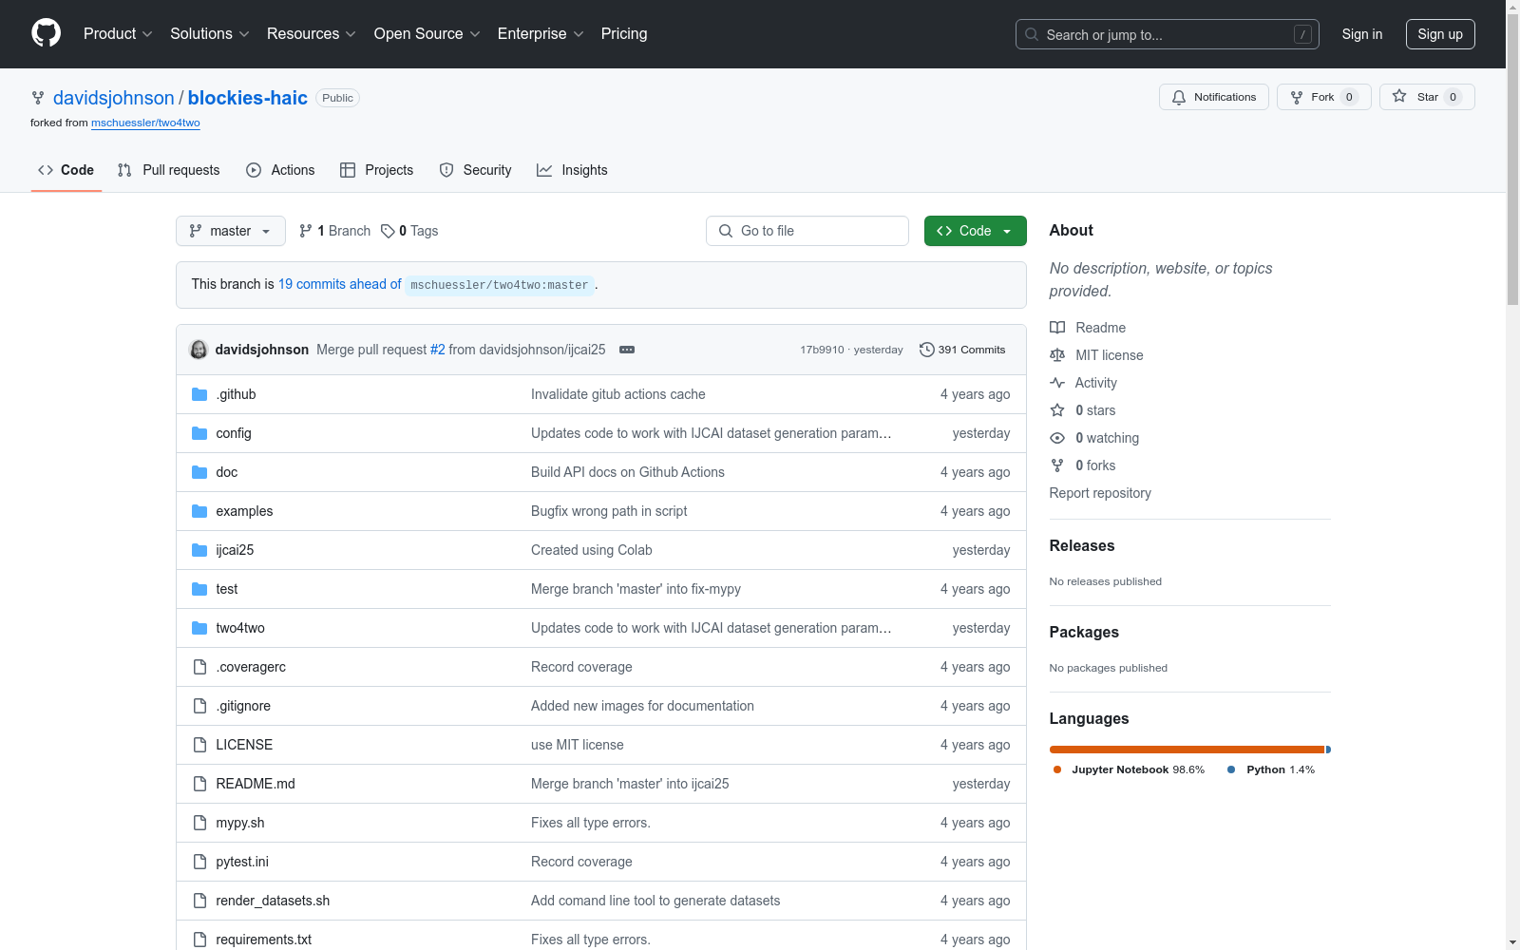Click the two4two folder icon
Image resolution: width=1520 pixels, height=950 pixels.
click(x=199, y=628)
